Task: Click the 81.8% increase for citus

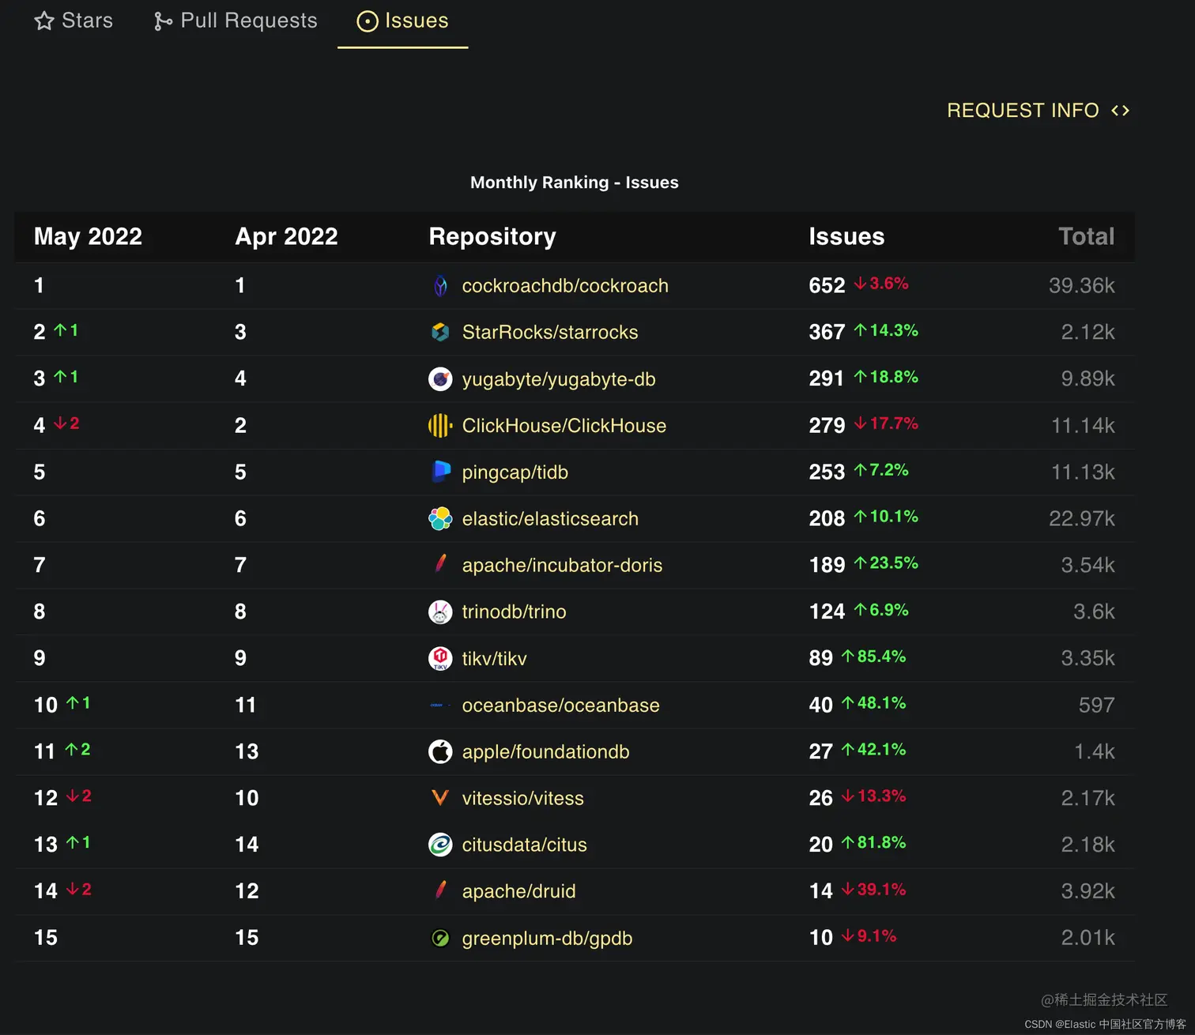Action: point(873,843)
